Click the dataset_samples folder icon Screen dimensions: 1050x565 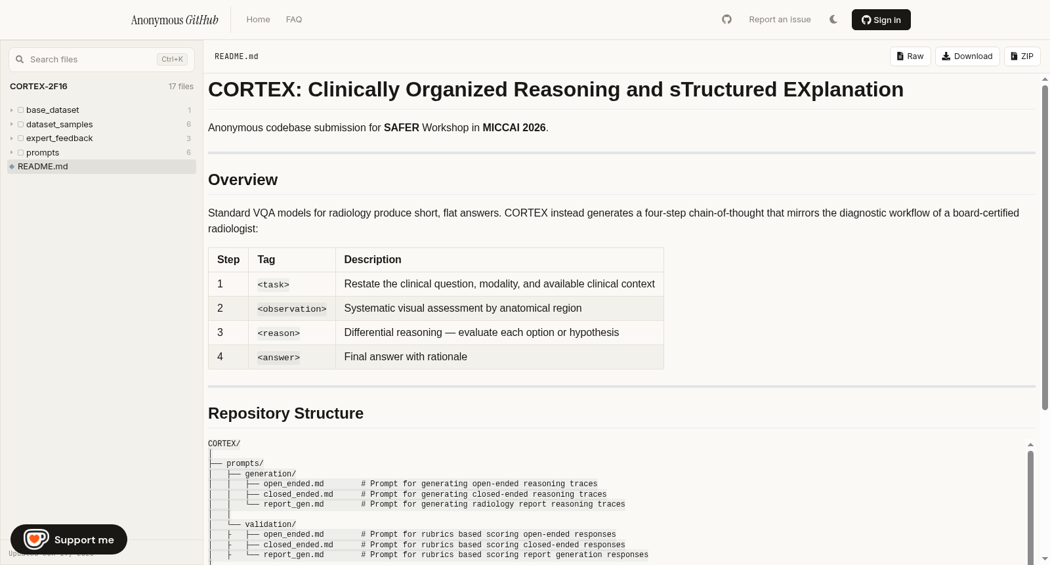pos(21,125)
